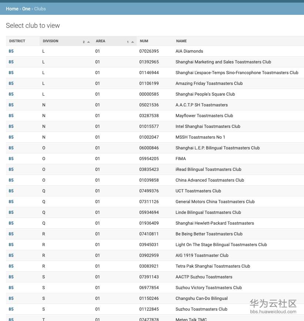Open district link for FIMA row

pyautogui.click(x=11, y=159)
